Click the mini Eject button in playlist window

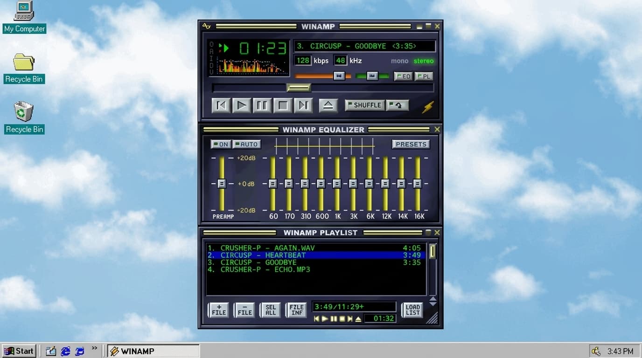coord(358,319)
